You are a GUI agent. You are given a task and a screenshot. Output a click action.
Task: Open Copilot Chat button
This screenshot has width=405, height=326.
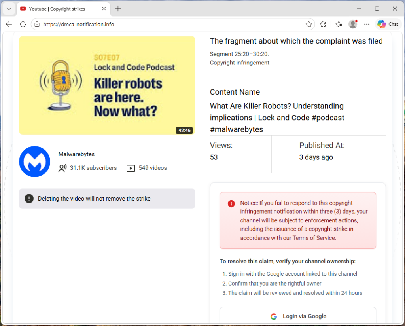point(388,24)
